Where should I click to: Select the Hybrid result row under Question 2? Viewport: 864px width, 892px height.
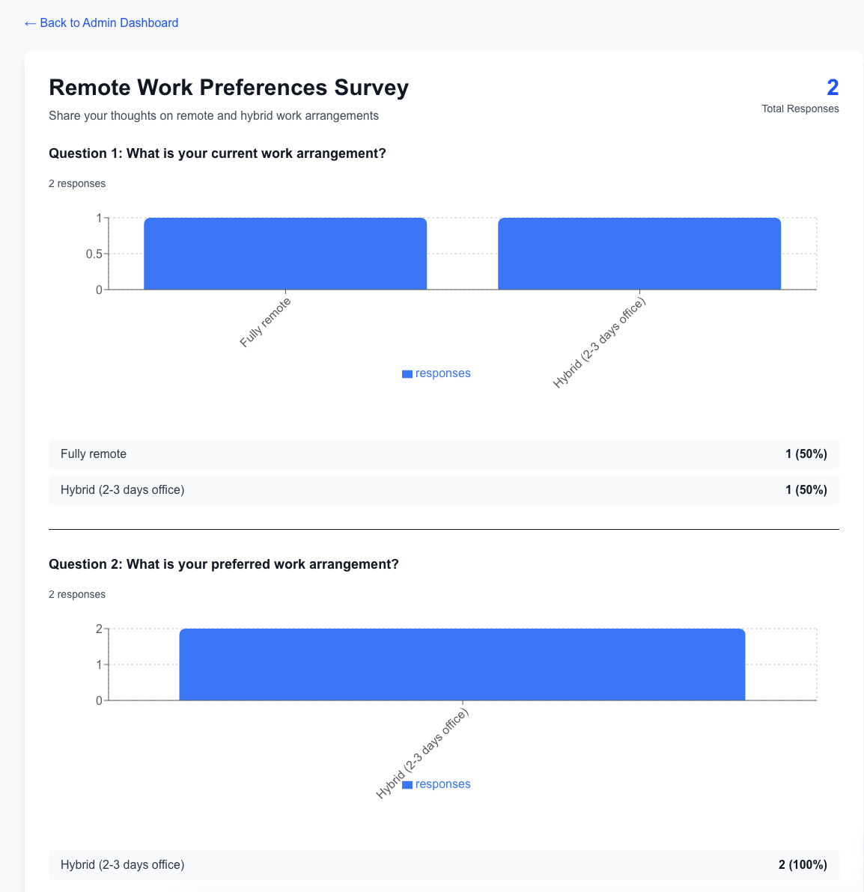point(443,865)
